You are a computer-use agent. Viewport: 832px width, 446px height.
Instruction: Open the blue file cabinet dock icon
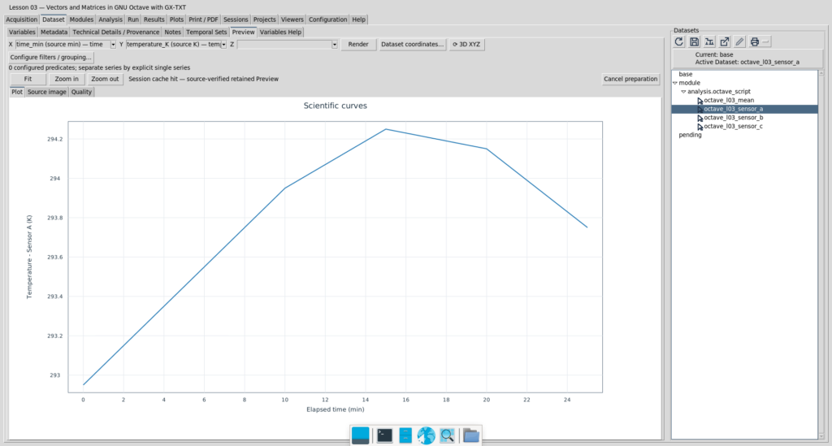(405, 435)
